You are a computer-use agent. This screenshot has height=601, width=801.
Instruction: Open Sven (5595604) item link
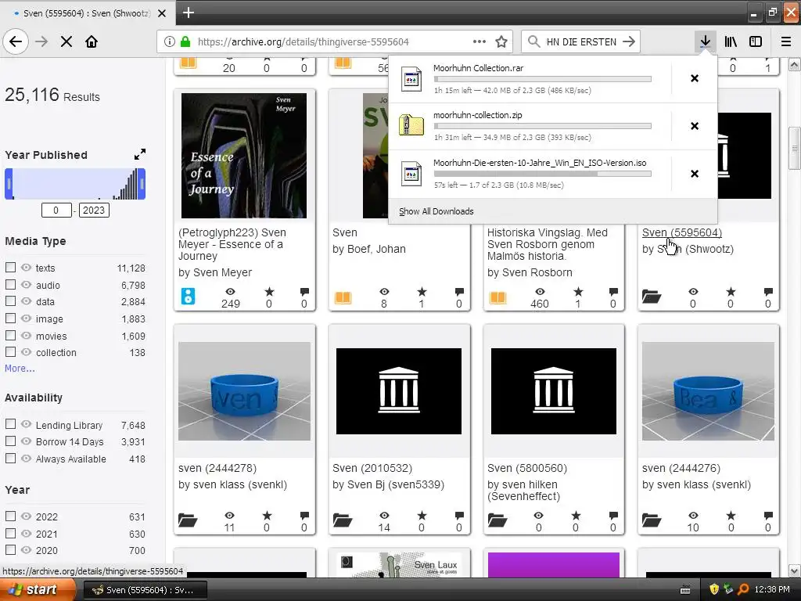[681, 232]
